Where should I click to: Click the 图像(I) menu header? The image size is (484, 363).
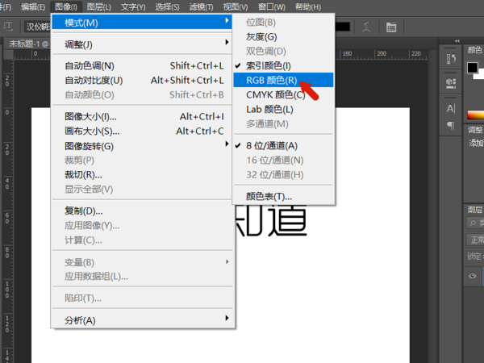pos(66,6)
